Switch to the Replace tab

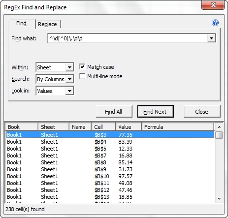point(48,24)
